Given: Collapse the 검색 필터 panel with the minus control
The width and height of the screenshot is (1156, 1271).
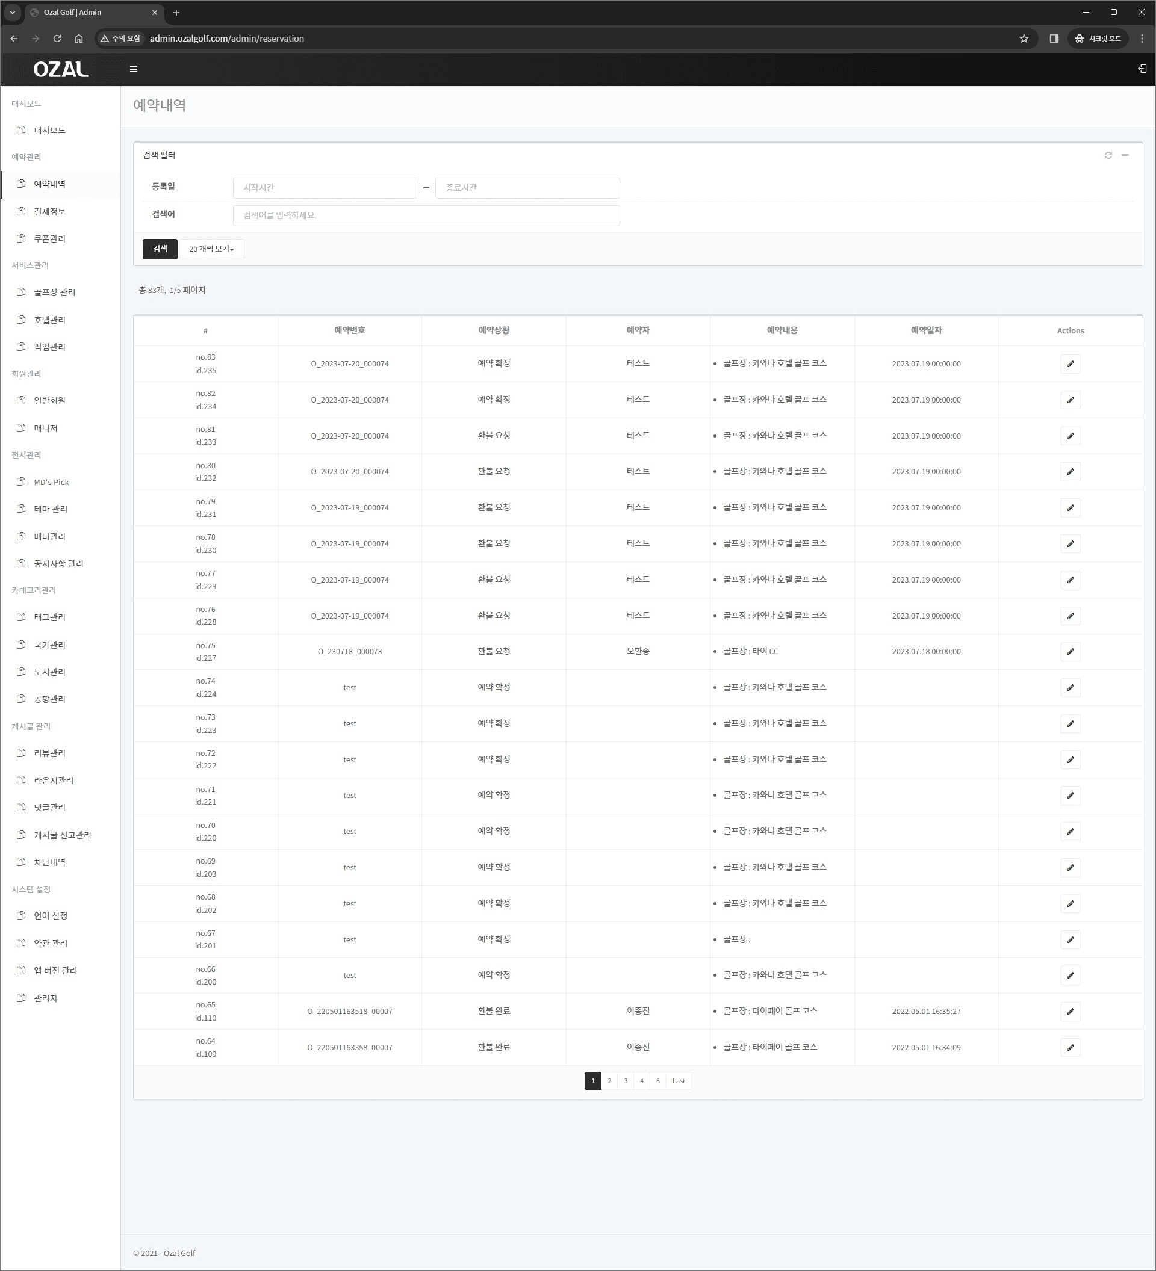Looking at the screenshot, I should (1126, 155).
